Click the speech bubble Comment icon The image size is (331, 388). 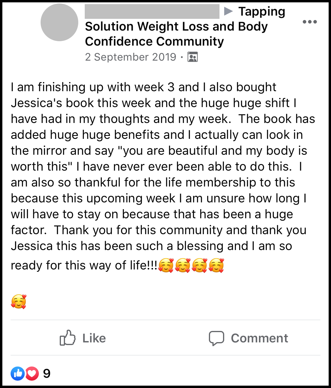(217, 338)
